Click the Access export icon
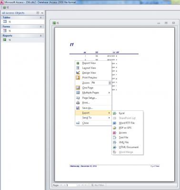This screenshot has height=190, width=180. 114,133
